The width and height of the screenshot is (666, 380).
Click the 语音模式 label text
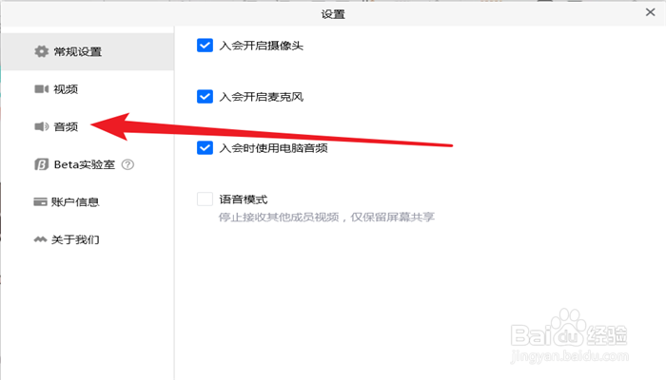click(244, 199)
